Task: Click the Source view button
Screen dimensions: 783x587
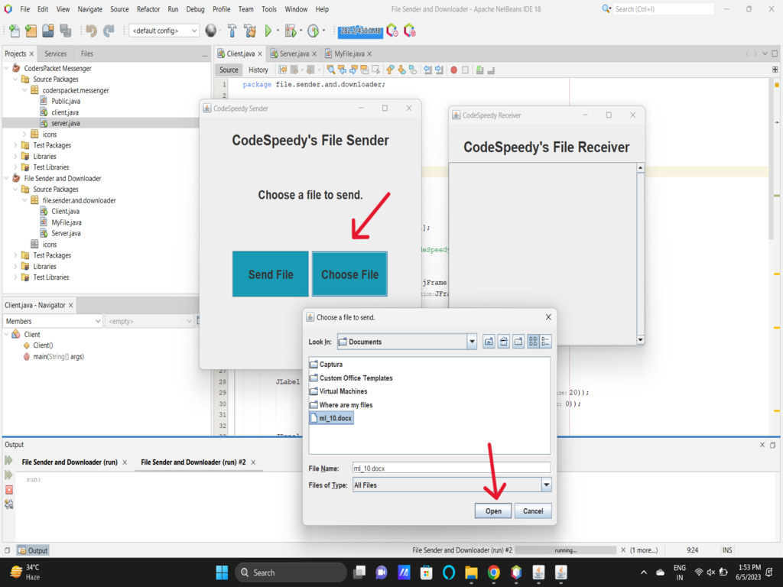Action: 229,70
